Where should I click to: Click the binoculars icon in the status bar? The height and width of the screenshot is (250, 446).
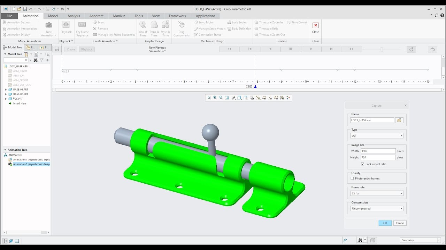tap(360, 240)
